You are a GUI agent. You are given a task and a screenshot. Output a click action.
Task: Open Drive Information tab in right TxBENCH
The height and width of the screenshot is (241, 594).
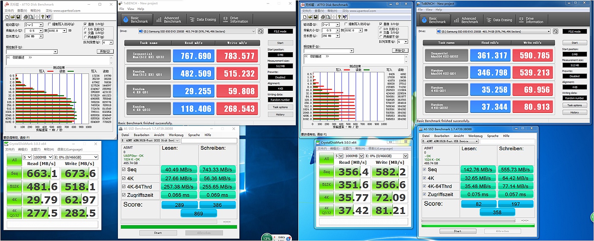pyautogui.click(x=532, y=20)
